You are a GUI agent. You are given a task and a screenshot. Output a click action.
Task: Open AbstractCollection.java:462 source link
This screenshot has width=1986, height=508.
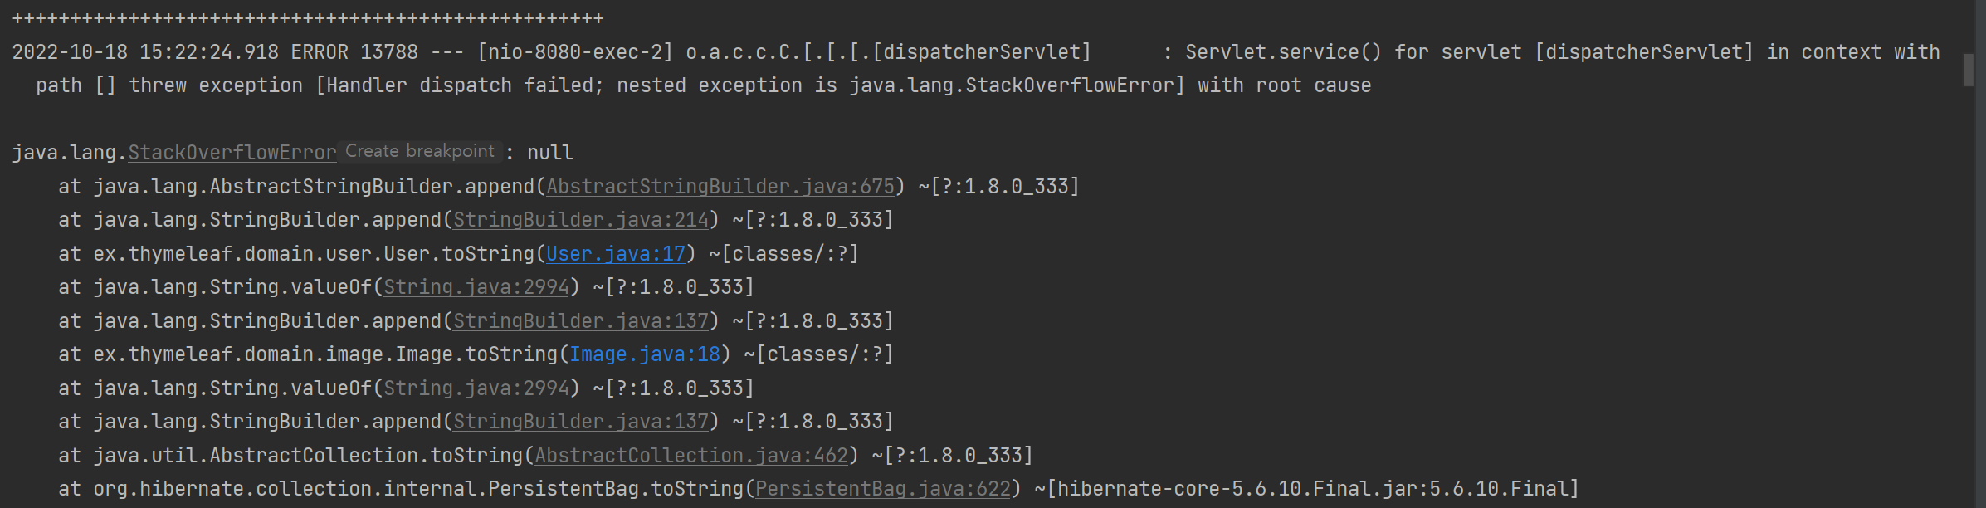(x=691, y=456)
